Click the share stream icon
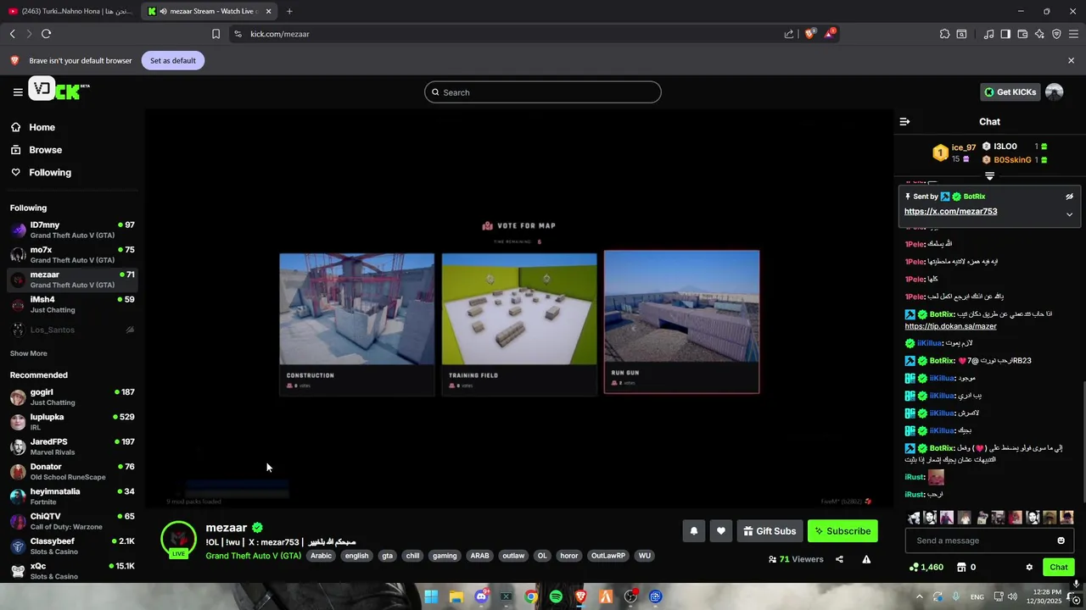The width and height of the screenshot is (1086, 610). click(839, 559)
